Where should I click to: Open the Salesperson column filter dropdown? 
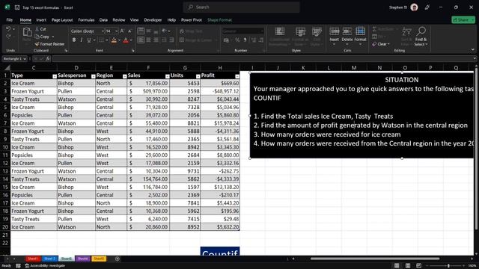pos(93,76)
